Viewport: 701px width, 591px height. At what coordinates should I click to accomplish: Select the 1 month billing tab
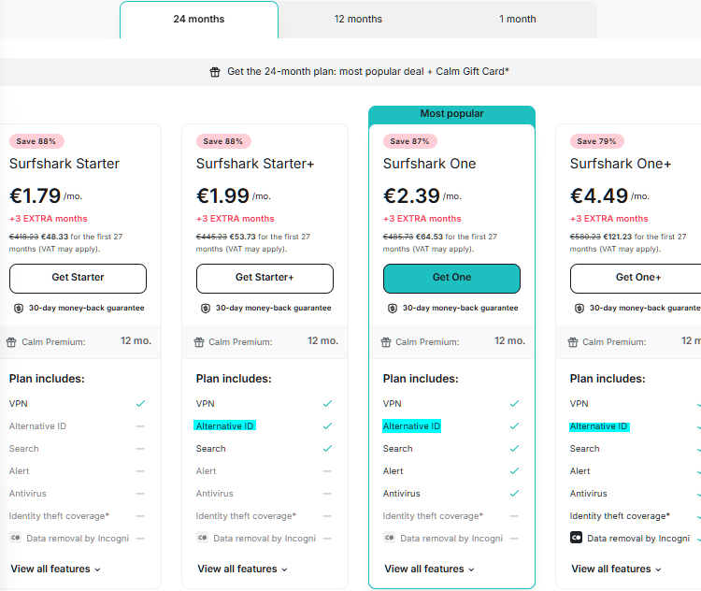click(517, 19)
